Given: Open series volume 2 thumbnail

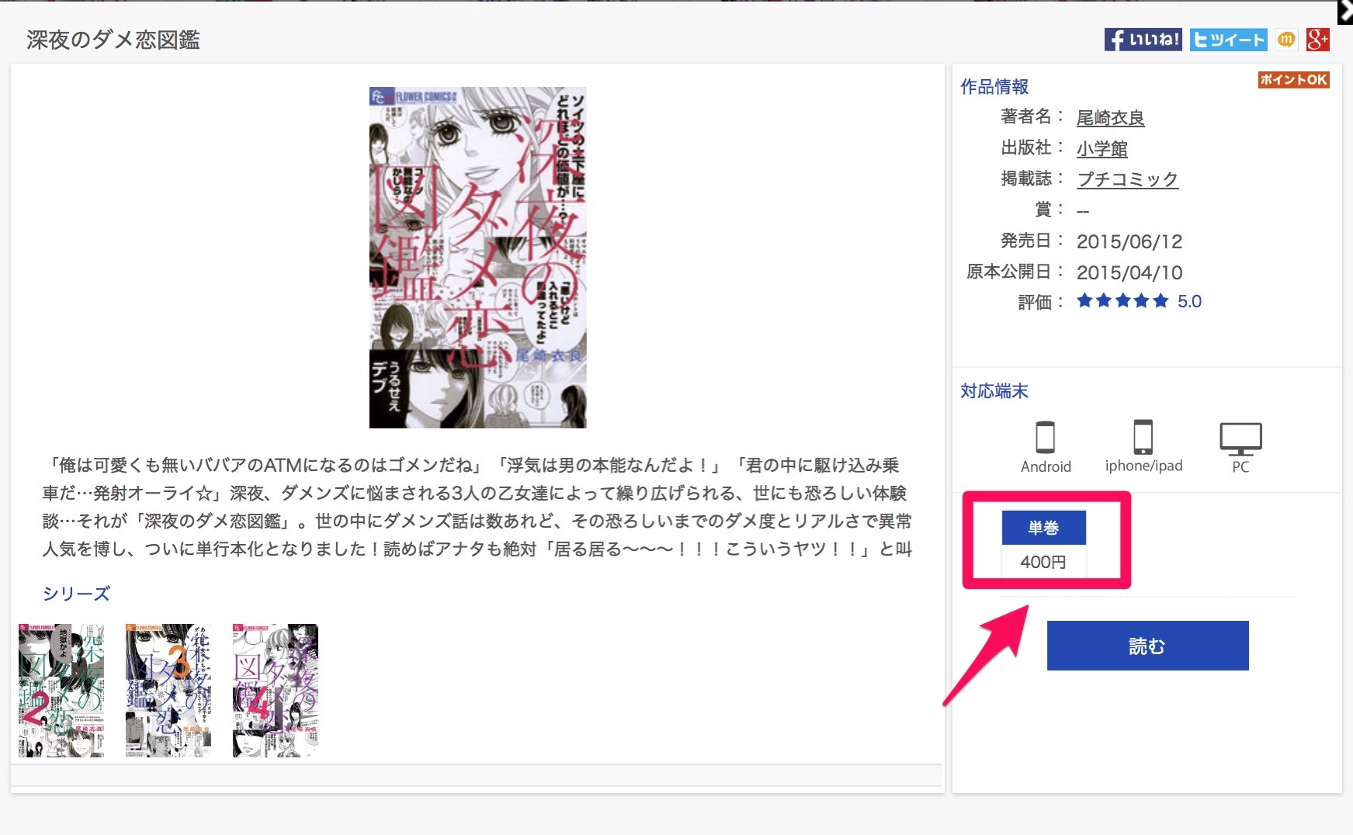Looking at the screenshot, I should pyautogui.click(x=61, y=690).
